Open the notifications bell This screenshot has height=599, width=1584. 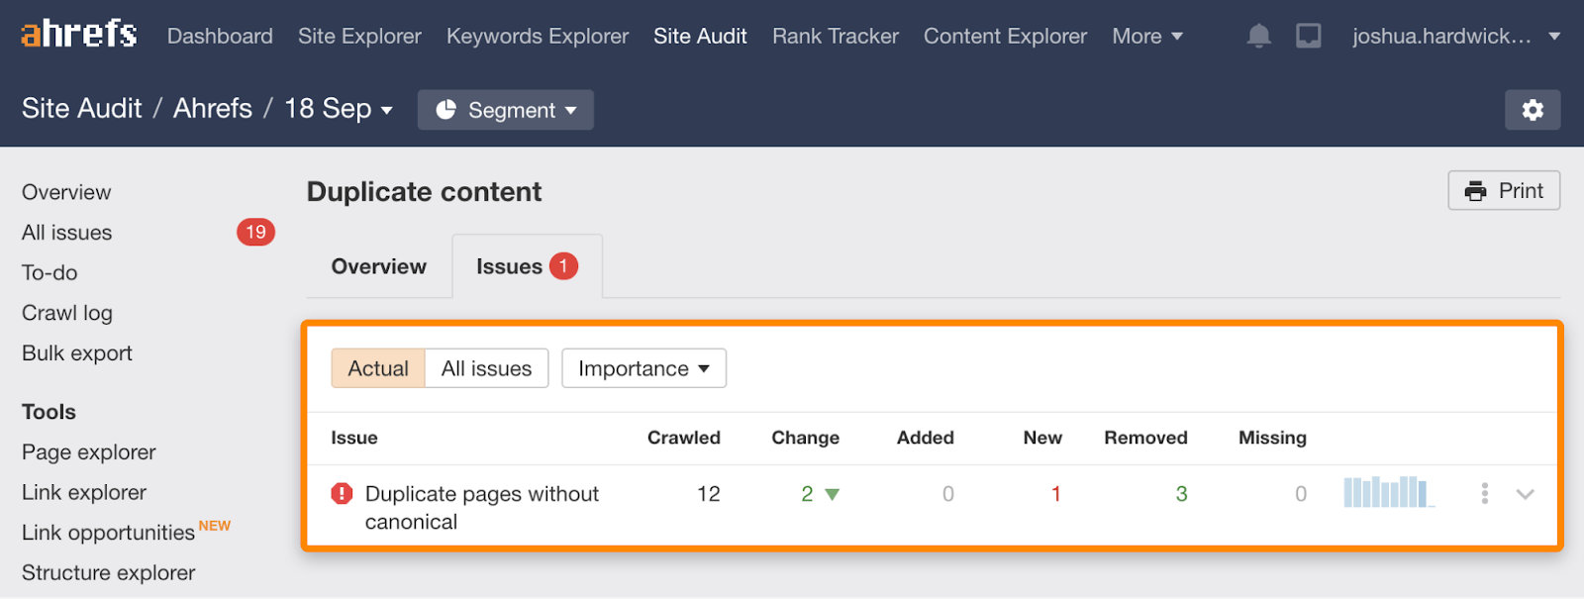[x=1258, y=37]
